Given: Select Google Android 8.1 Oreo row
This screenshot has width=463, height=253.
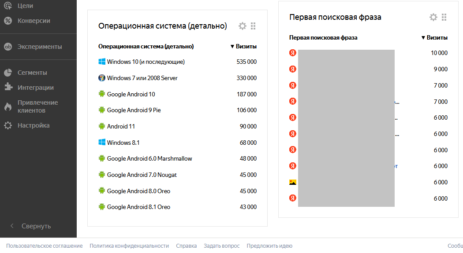Looking at the screenshot, I should tap(177, 207).
